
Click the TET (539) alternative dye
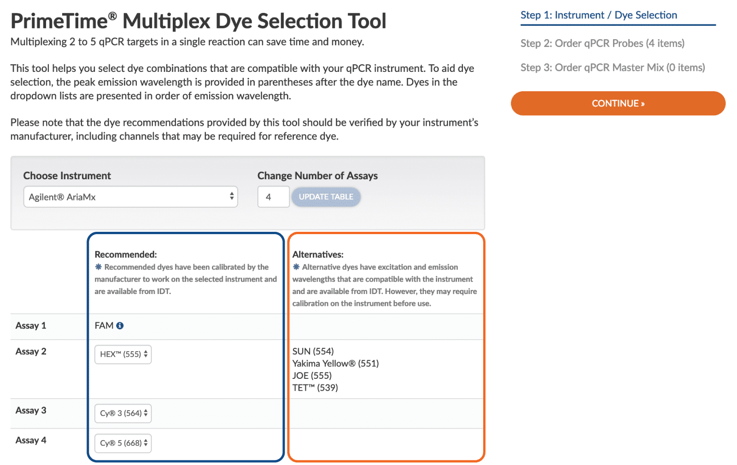(x=315, y=388)
